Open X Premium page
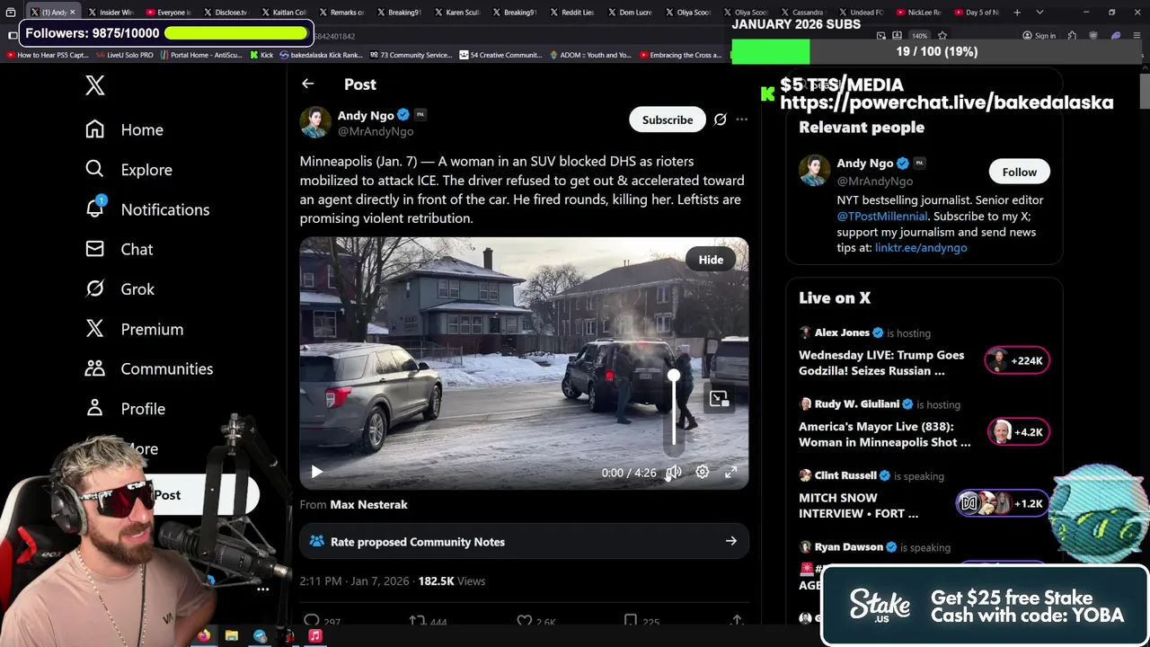1150x647 pixels. [x=134, y=329]
